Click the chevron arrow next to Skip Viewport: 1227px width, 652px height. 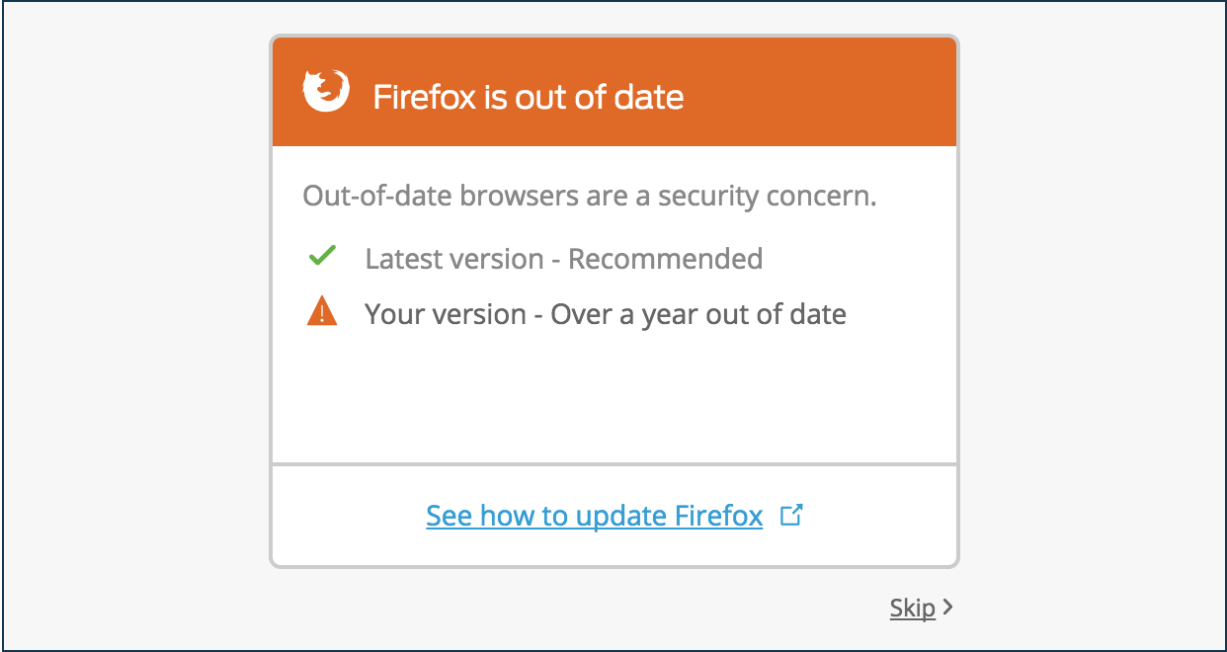[x=947, y=608]
